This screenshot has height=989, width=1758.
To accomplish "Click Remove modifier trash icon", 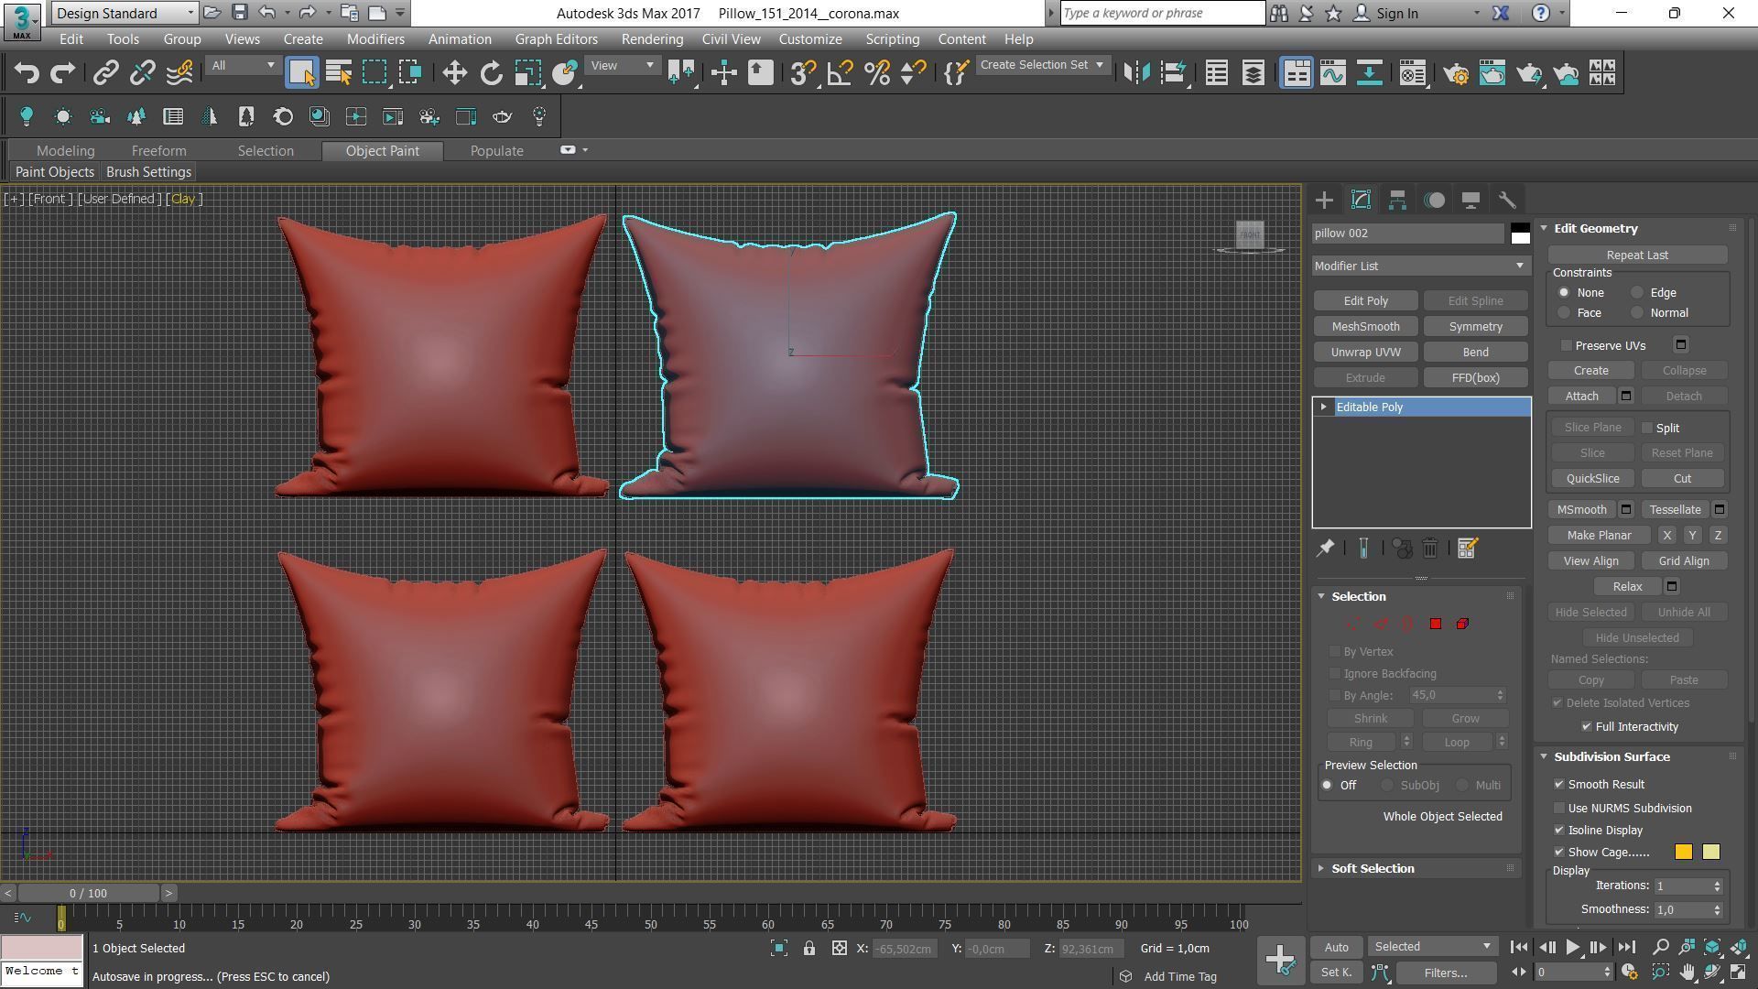I will [1430, 548].
